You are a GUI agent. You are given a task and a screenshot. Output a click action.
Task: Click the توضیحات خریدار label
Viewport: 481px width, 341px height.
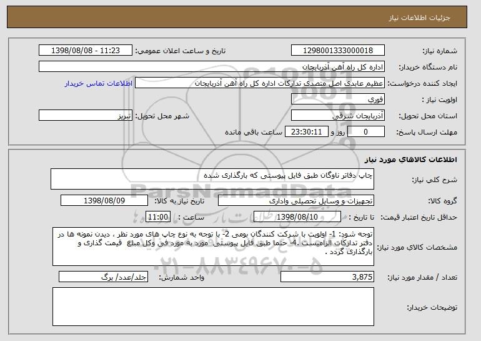[432, 307]
